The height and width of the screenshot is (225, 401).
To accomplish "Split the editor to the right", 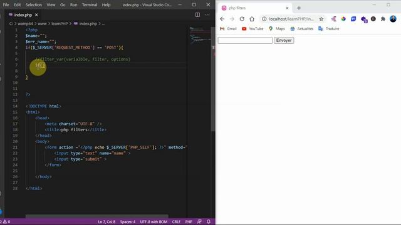I will pos(197,15).
